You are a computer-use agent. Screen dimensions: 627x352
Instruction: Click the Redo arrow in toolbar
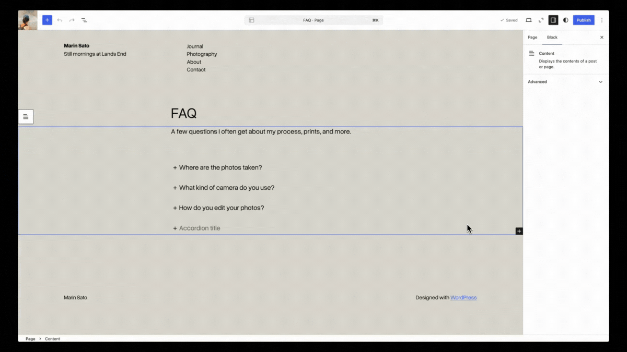coord(72,20)
